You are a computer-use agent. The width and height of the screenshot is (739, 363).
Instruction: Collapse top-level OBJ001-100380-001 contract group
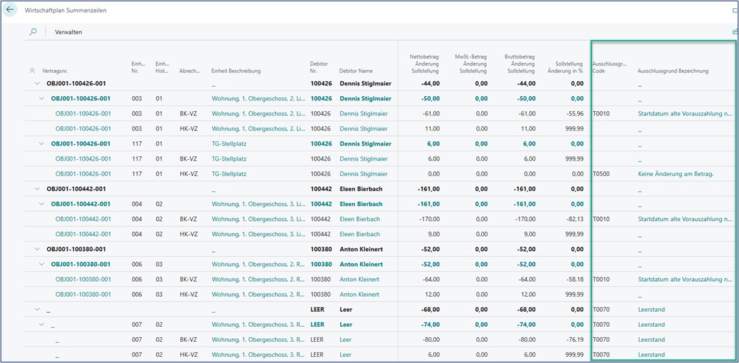(37, 249)
